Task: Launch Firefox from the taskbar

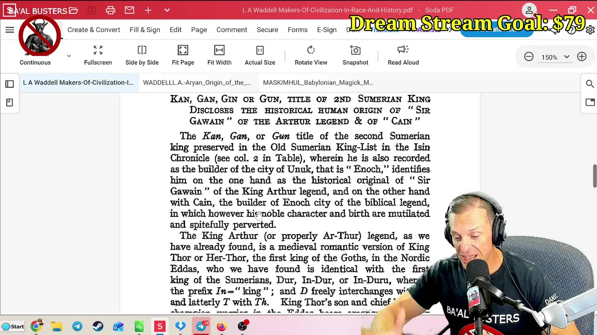Action: pos(222,326)
